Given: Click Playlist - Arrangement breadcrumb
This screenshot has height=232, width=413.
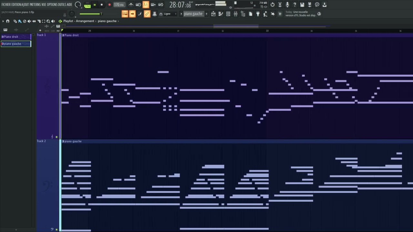Looking at the screenshot, I should (79, 21).
